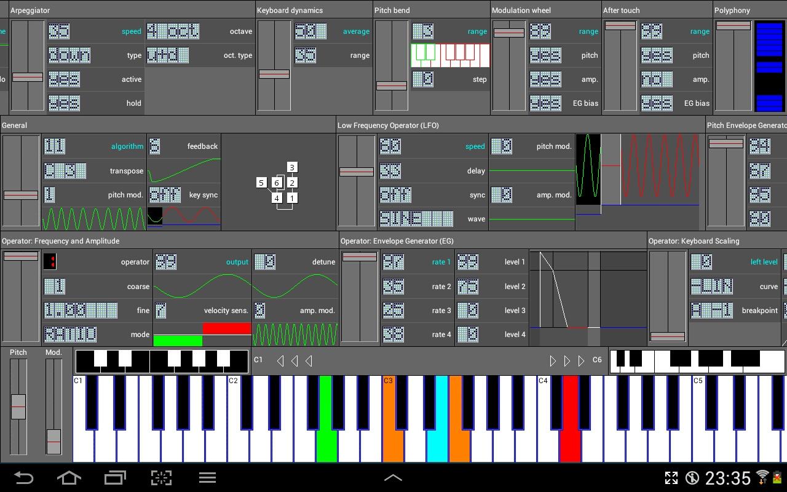Image resolution: width=787 pixels, height=492 pixels.
Task: Toggle LFO sync
Action: click(x=397, y=194)
